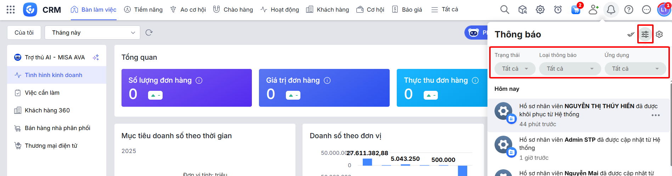Click the refresh dashboard icon
This screenshot has width=672, height=176.
click(x=149, y=33)
